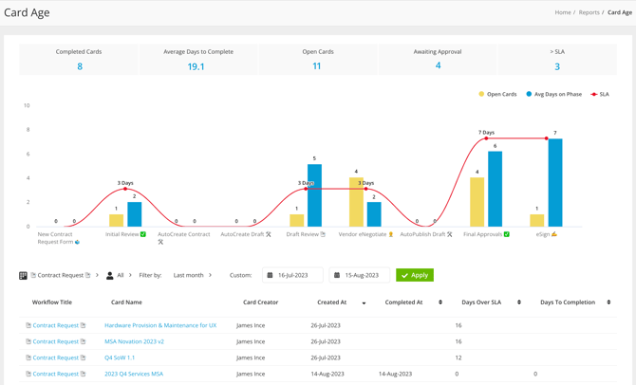Image resolution: width=636 pixels, height=385 pixels.
Task: Click the icon next to eSign label
Action: [554, 234]
